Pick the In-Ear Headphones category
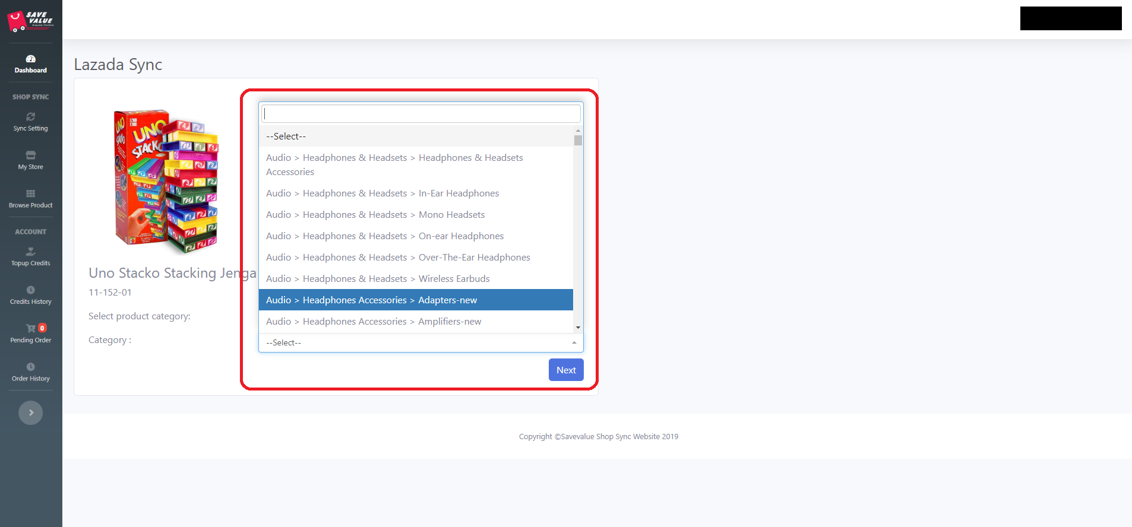This screenshot has height=527, width=1132. click(x=416, y=193)
